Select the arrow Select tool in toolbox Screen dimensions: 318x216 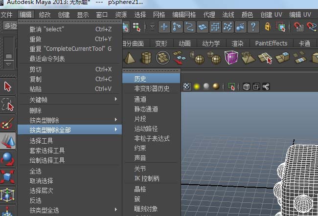pos(8,86)
